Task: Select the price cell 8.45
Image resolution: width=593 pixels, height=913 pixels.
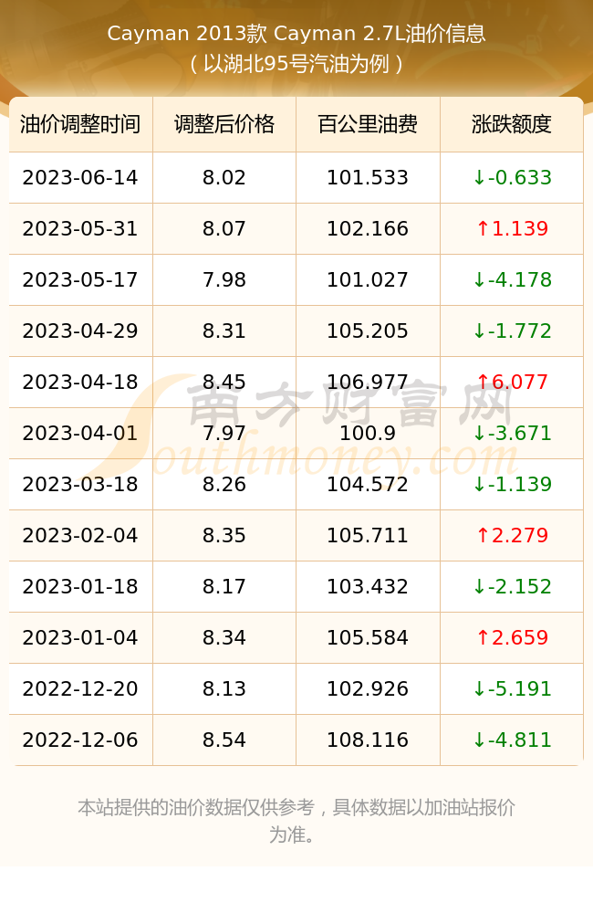Action: point(224,382)
